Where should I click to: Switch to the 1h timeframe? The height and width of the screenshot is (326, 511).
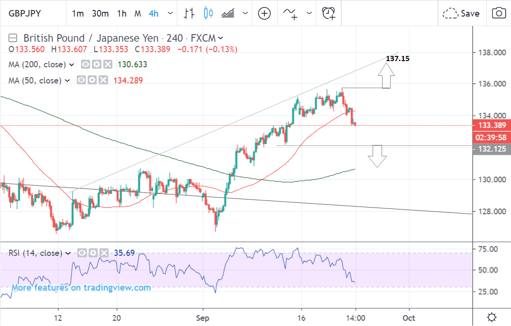point(122,13)
